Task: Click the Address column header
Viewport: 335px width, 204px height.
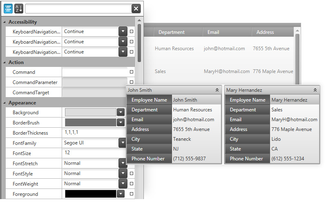Action: (266, 32)
